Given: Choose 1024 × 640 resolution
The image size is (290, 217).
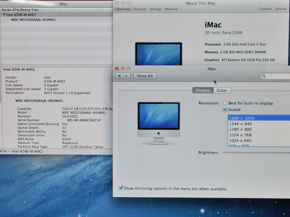Looking at the screenshot, I should pyautogui.click(x=259, y=141).
